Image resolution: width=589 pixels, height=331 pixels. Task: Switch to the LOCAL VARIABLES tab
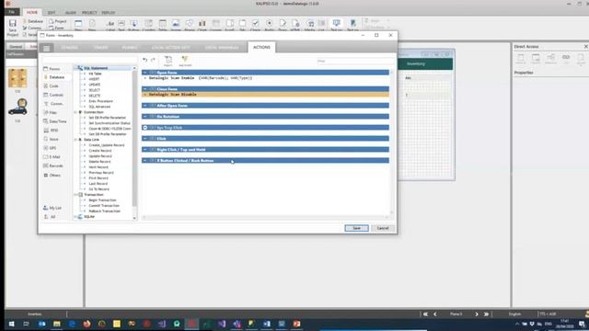pos(221,48)
